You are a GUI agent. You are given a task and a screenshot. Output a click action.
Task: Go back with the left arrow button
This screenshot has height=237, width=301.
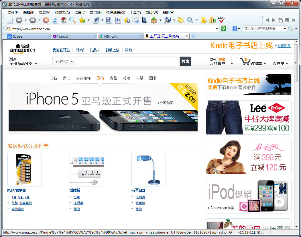tap(19, 20)
